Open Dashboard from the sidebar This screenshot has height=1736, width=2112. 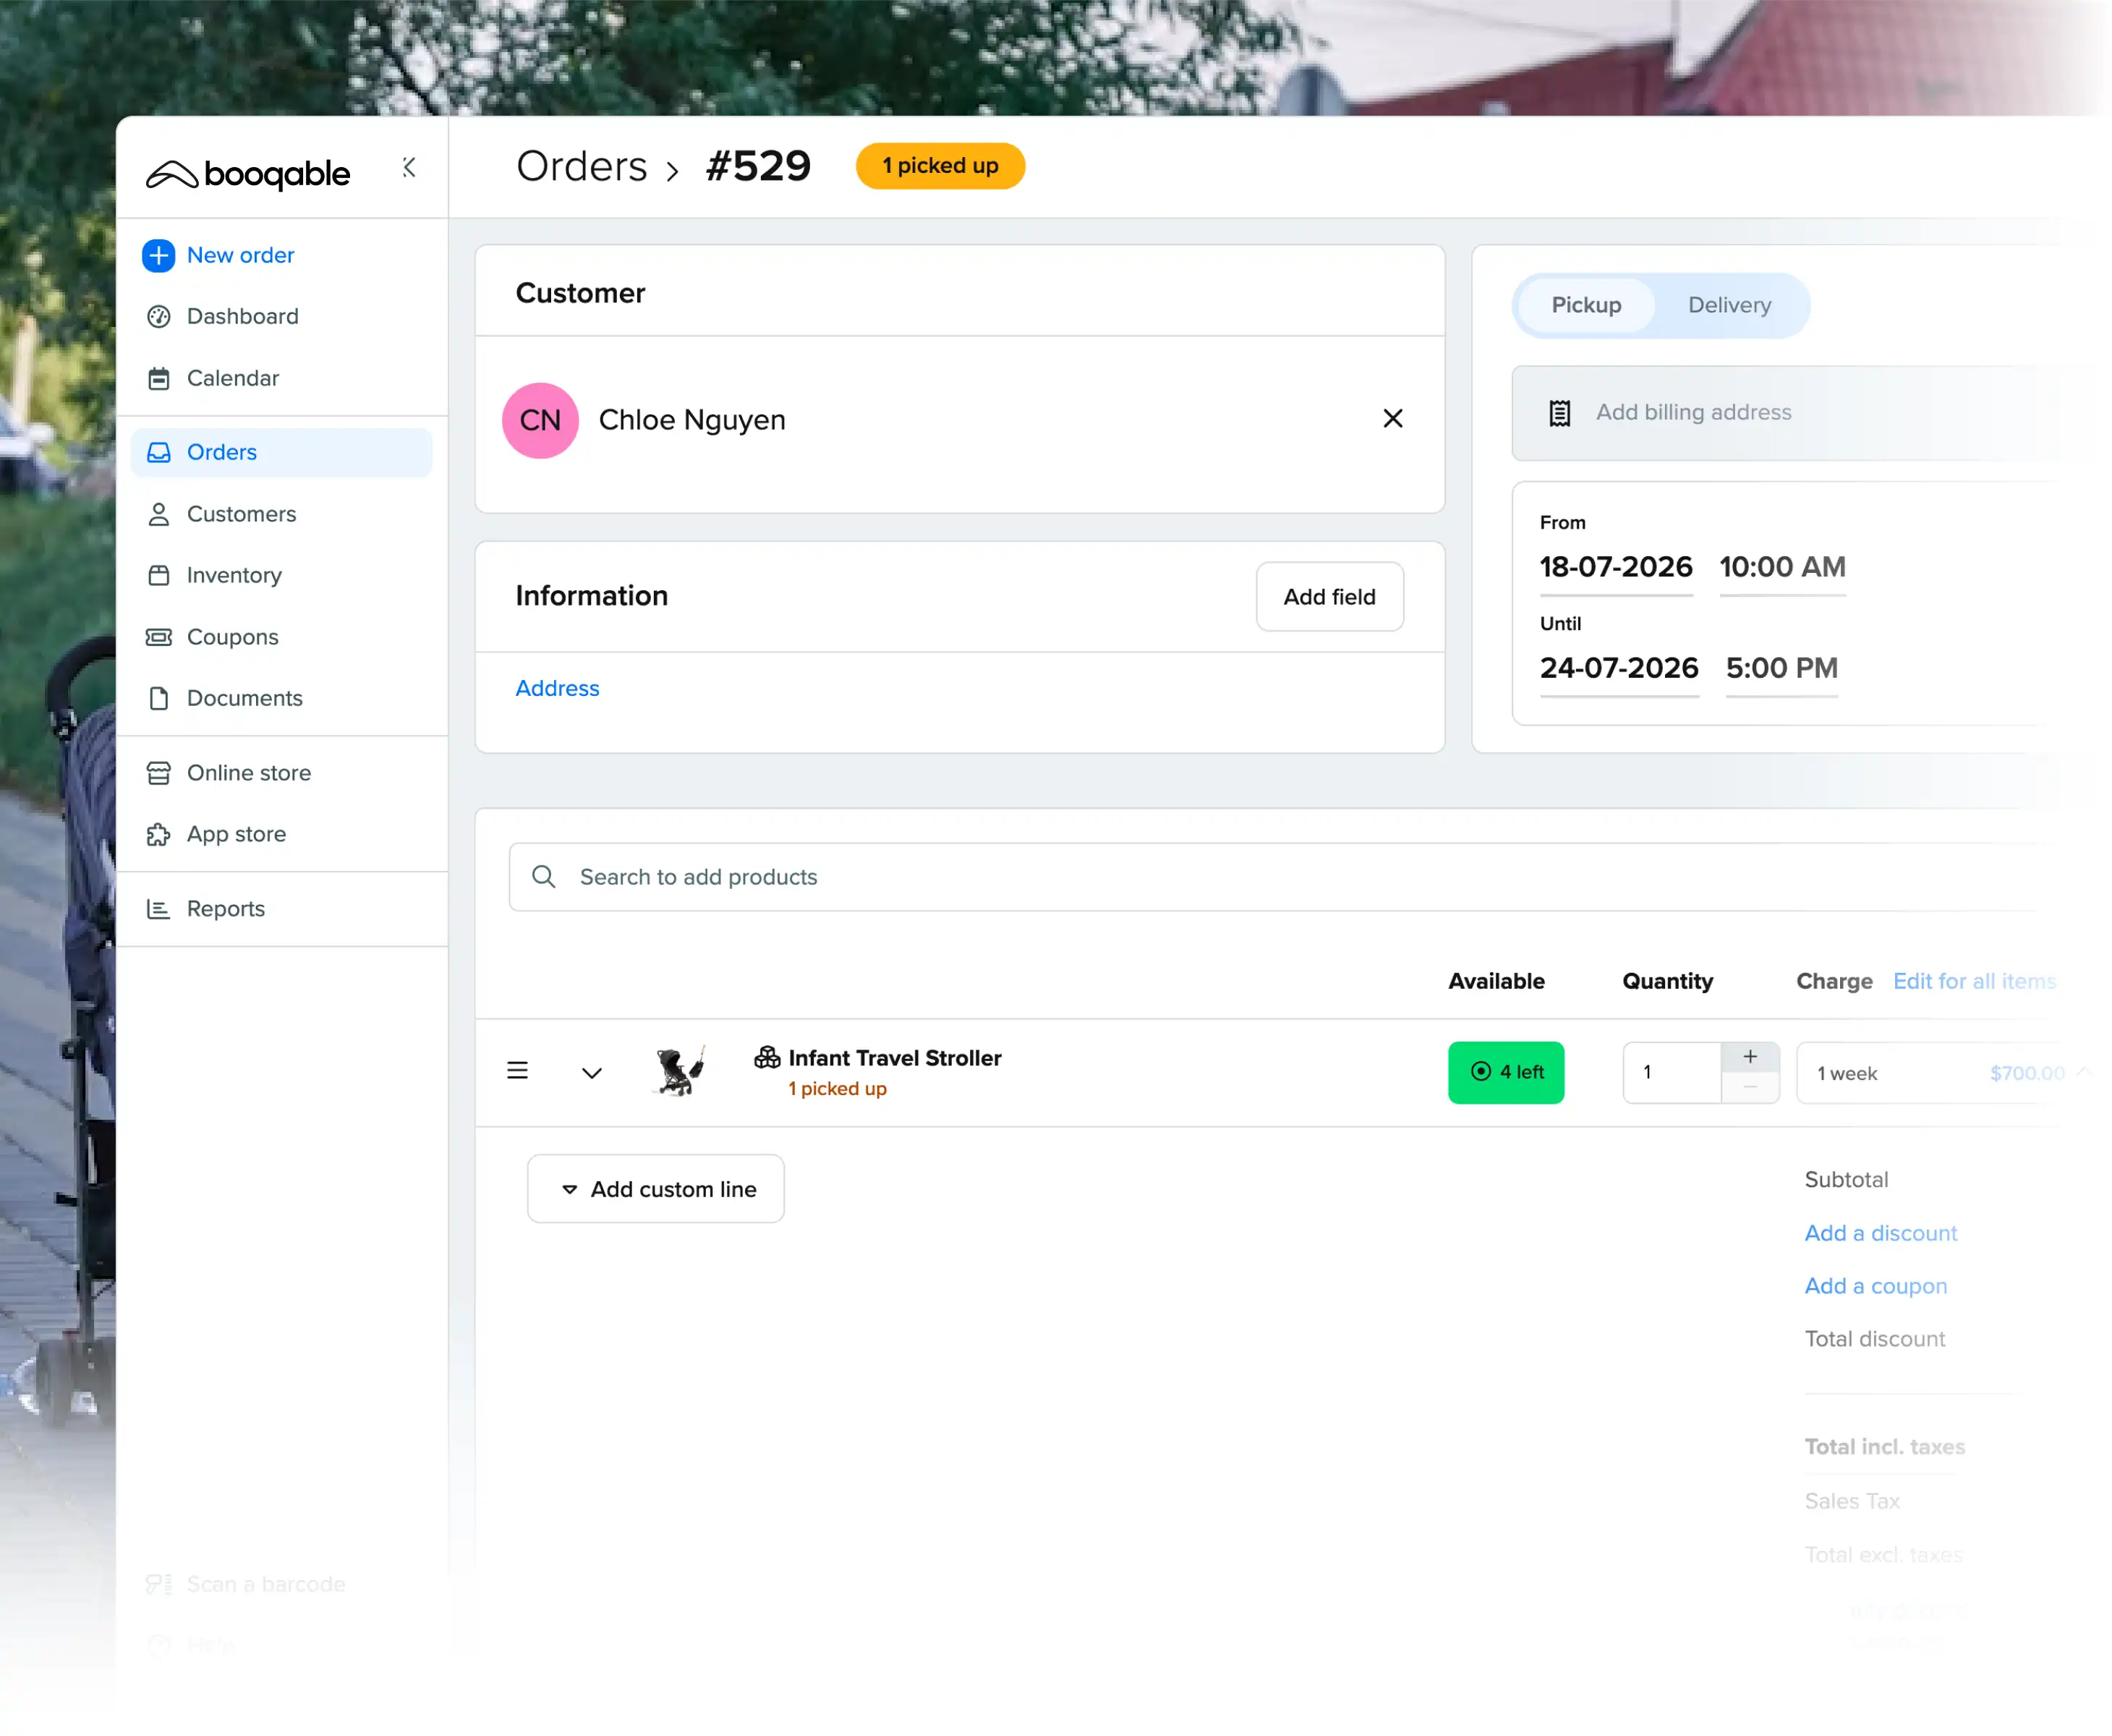[x=242, y=317]
